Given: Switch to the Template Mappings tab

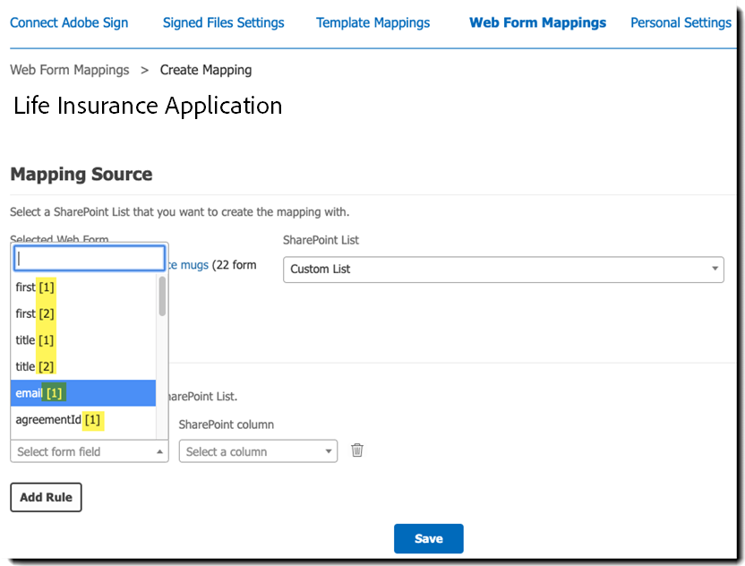Looking at the screenshot, I should tap(372, 22).
